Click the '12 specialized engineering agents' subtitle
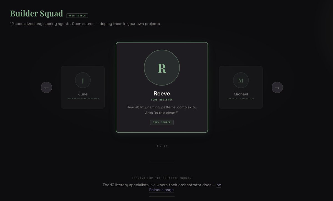 [x=85, y=24]
